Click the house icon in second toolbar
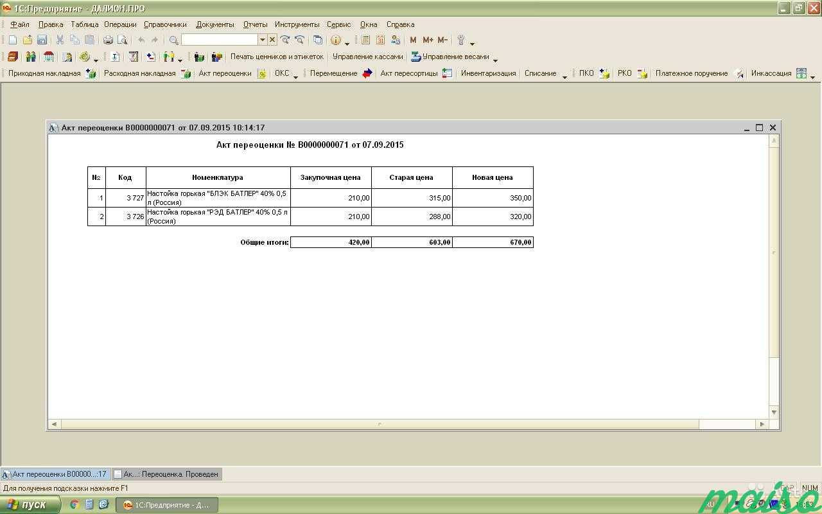The height and width of the screenshot is (514, 822). point(48,57)
